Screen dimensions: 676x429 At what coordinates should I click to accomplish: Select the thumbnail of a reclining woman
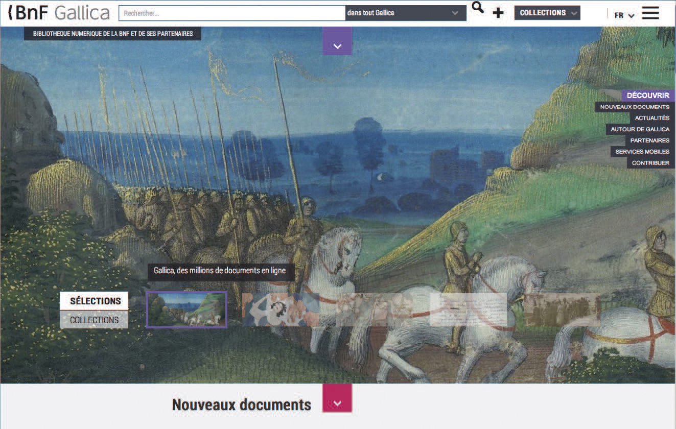[x=281, y=309]
